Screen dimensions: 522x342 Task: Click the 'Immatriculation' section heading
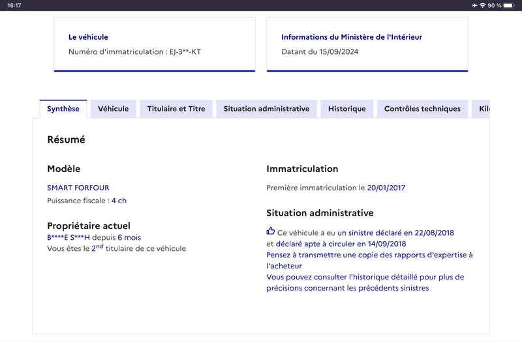click(302, 169)
